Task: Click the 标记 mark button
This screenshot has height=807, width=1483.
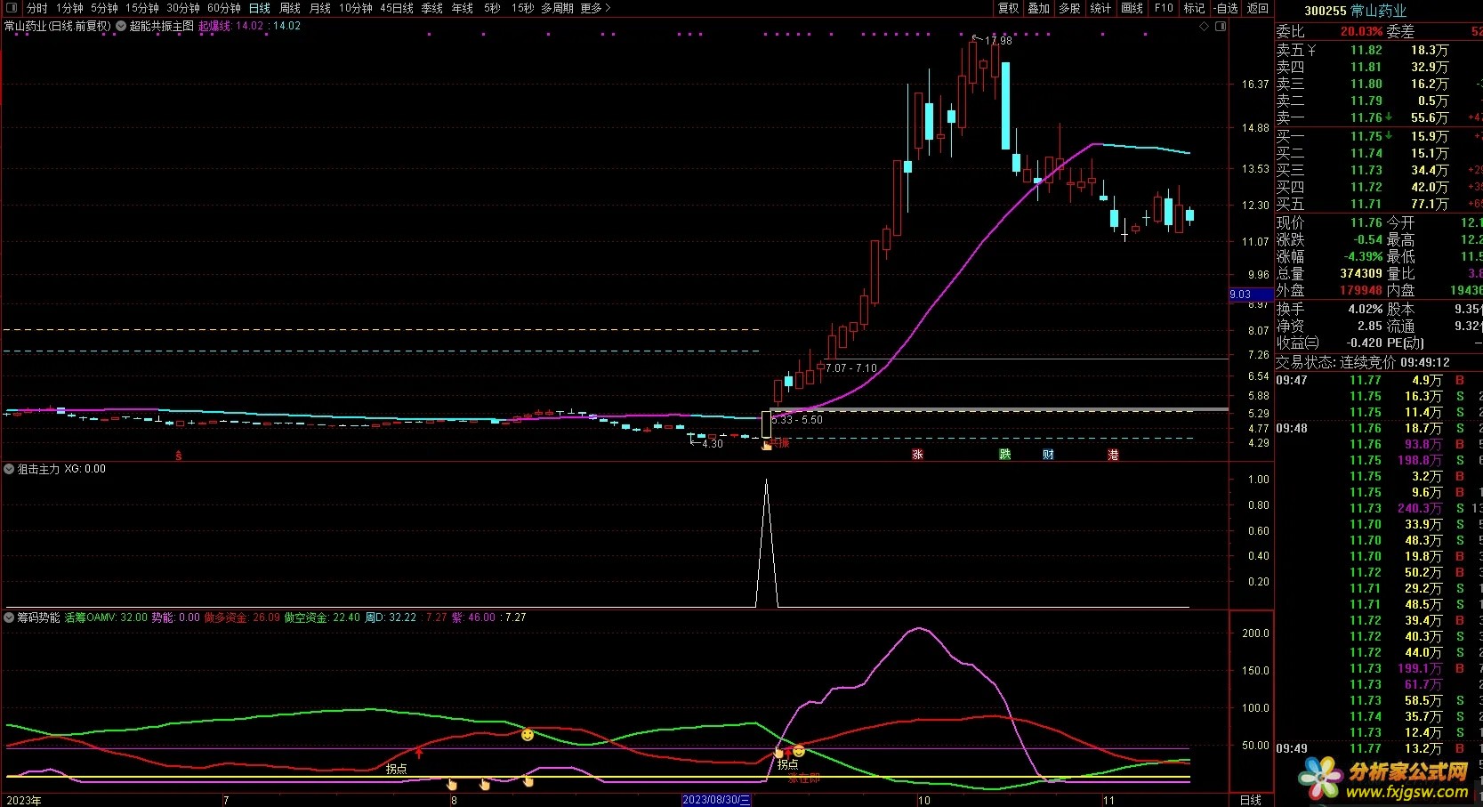Action: click(x=1194, y=8)
